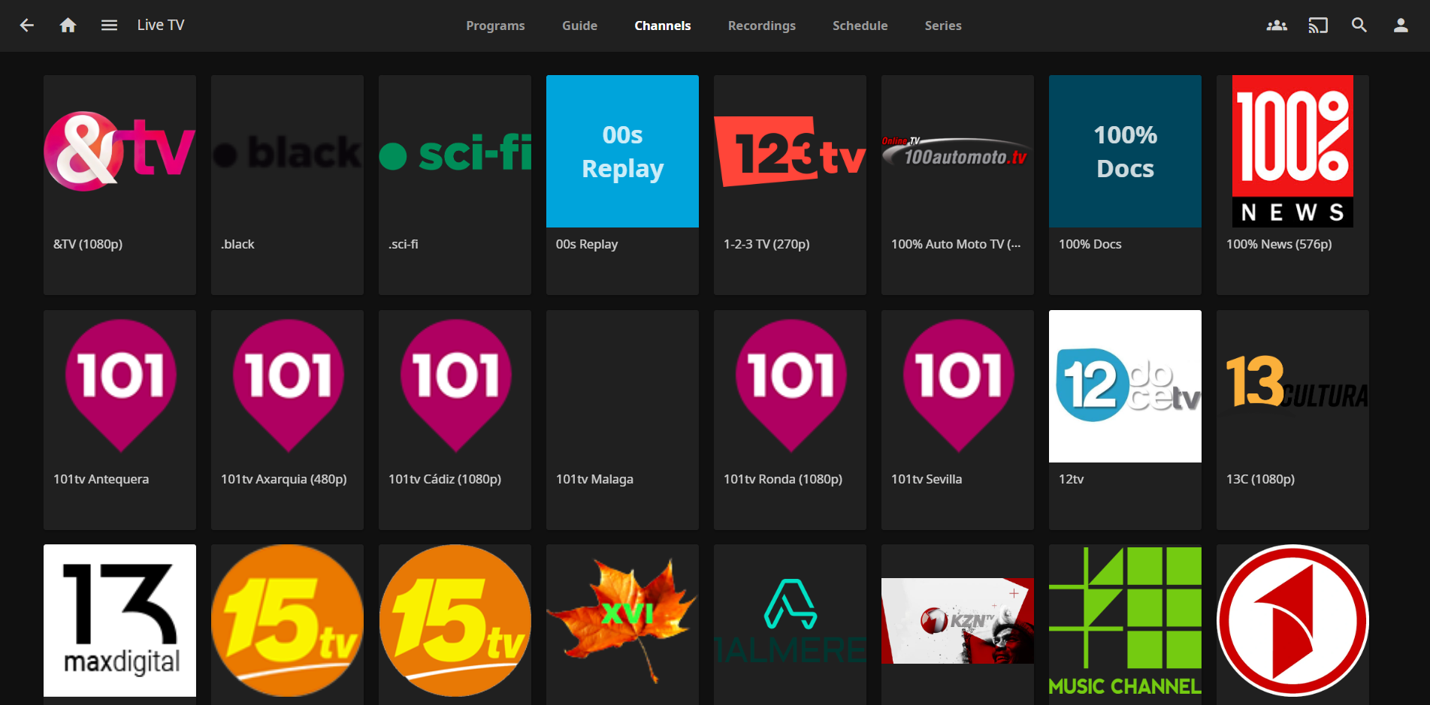
Task: Switch to the Programs tab
Action: 495,26
